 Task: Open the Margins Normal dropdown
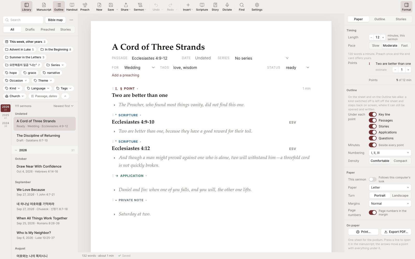(x=390, y=204)
